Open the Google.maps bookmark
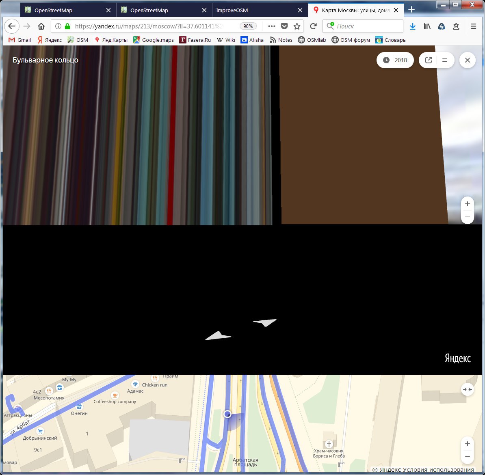This screenshot has height=475, width=485. (154, 40)
